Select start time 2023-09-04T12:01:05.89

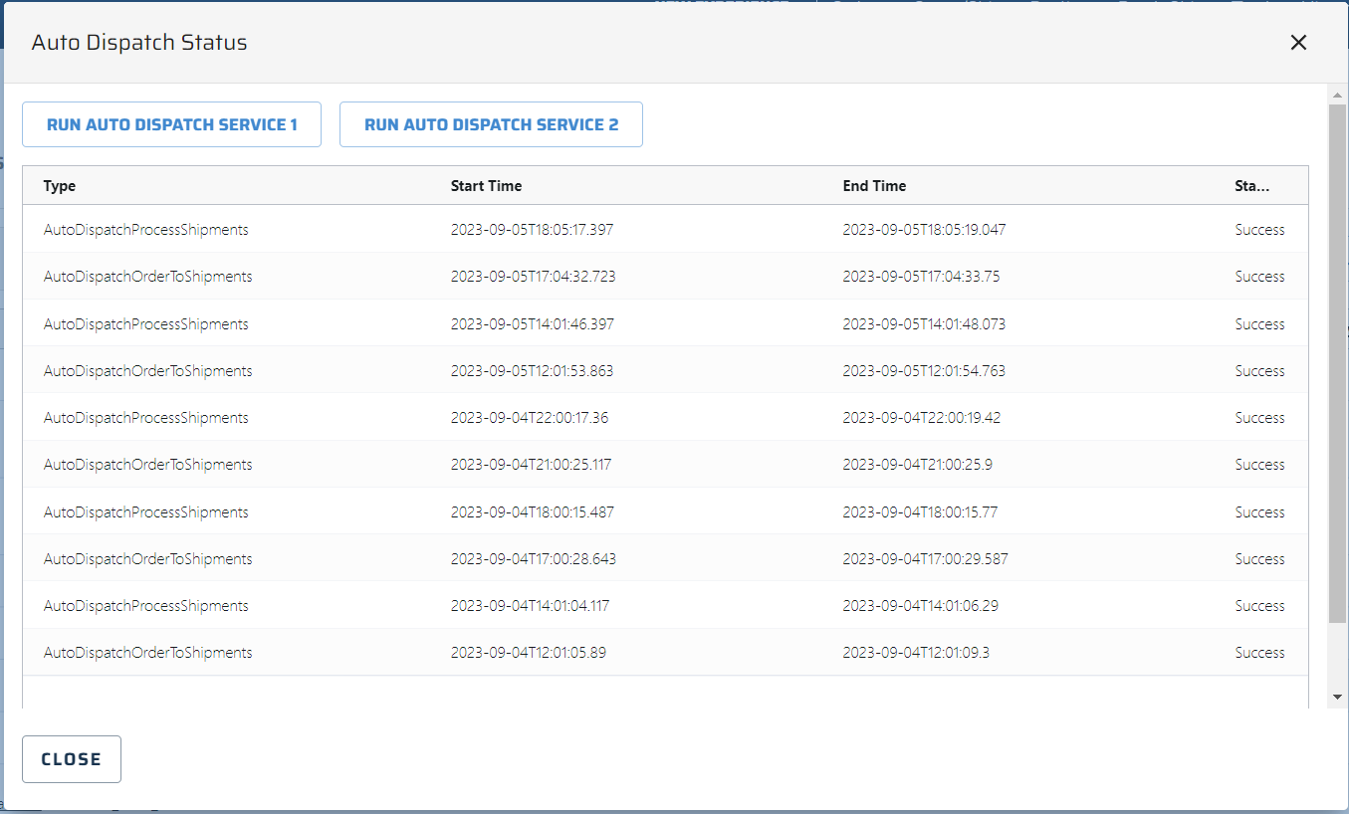coord(529,653)
